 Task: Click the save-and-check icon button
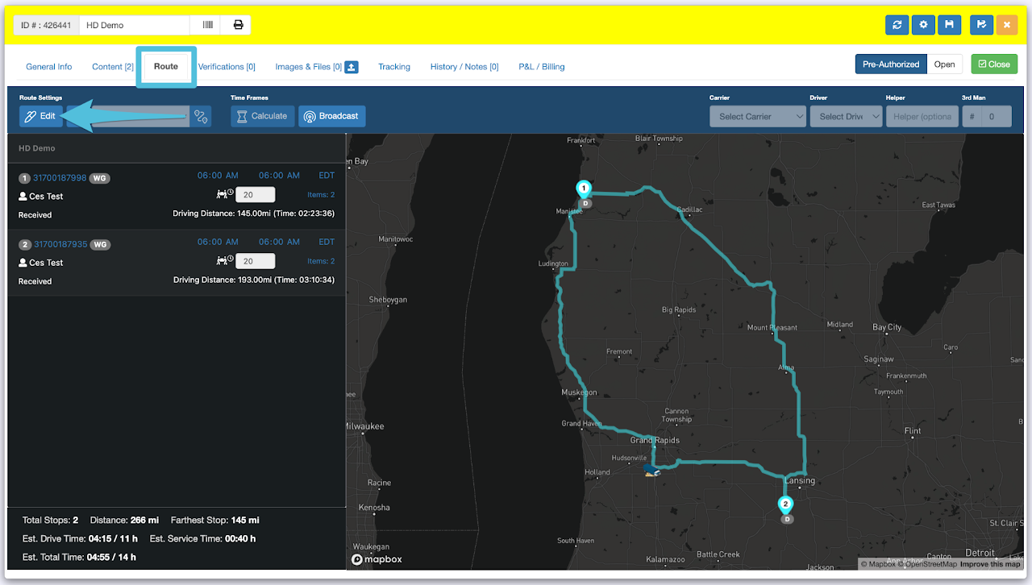[981, 25]
